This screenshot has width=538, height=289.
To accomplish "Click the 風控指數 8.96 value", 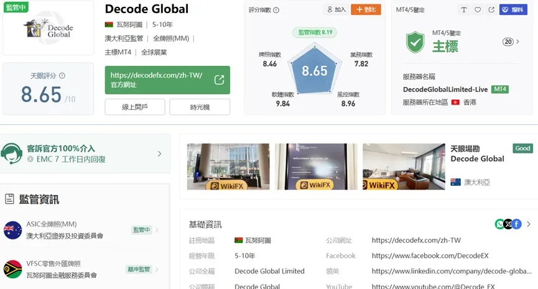I will coord(348,104).
